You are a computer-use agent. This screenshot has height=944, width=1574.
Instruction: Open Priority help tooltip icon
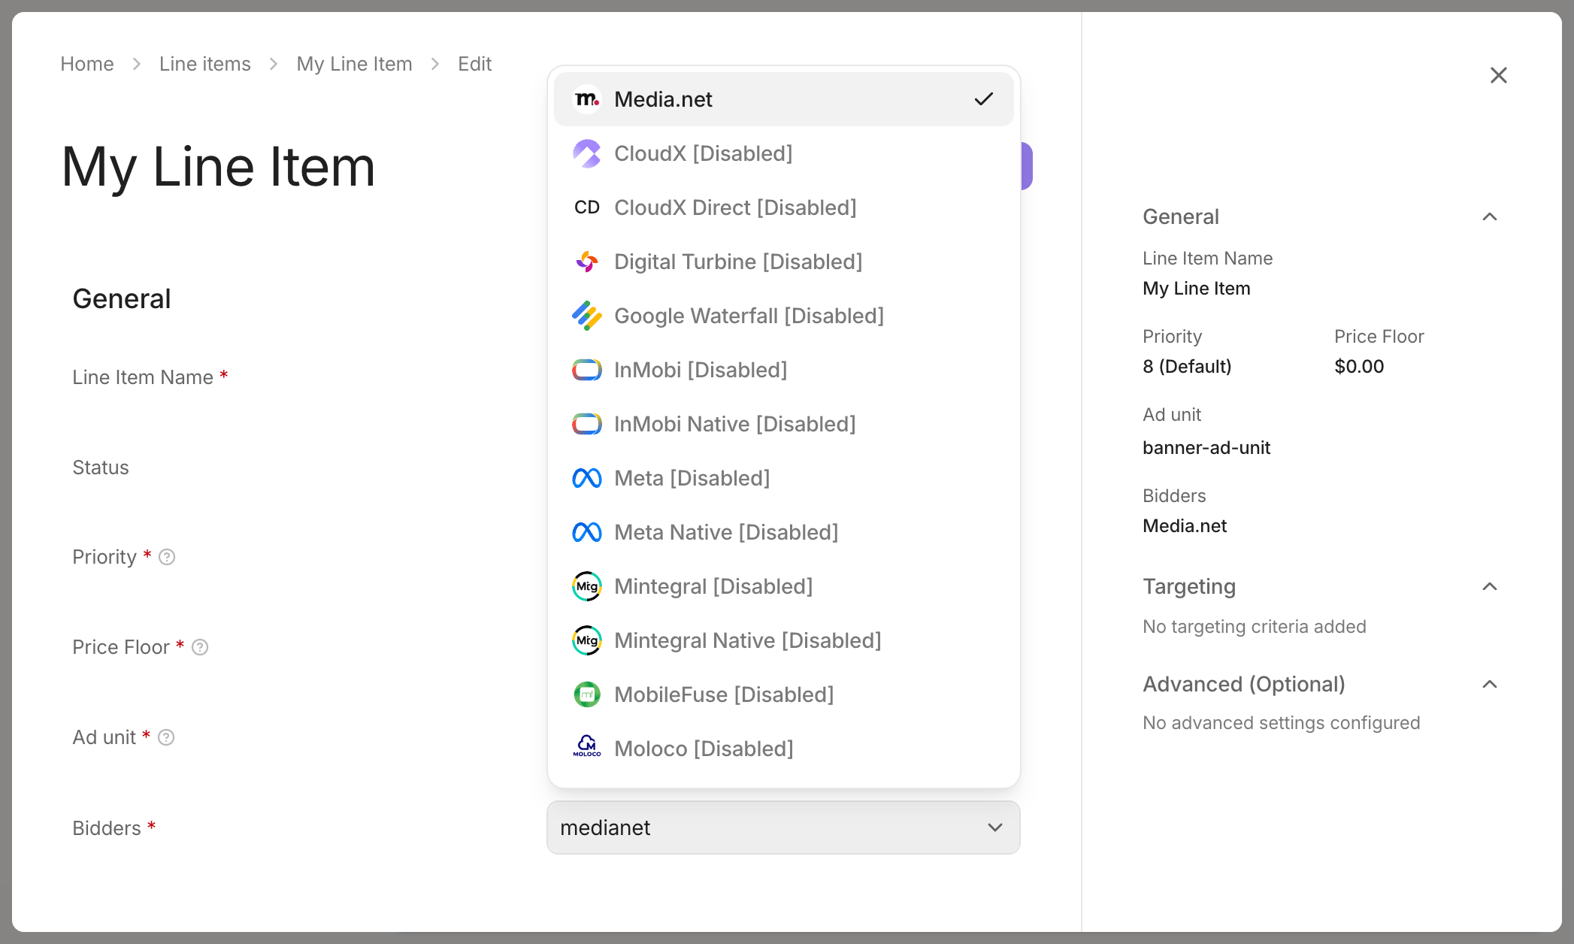click(167, 557)
